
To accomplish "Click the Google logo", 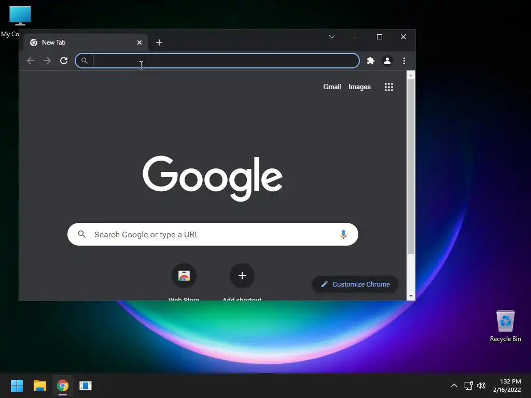I will (x=213, y=178).
